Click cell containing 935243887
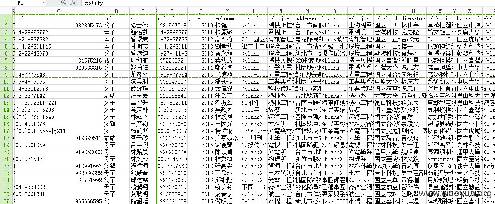Screen dimensions: 495x204 point(172,81)
